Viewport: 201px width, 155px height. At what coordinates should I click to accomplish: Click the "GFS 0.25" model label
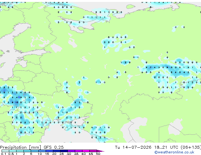pyautogui.click(x=54, y=147)
